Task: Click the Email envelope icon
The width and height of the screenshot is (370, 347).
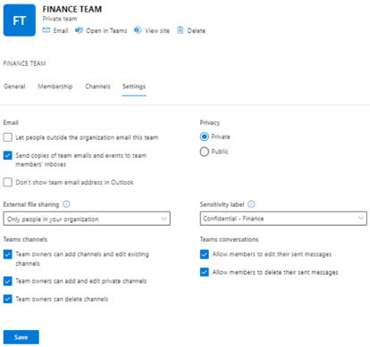Action: click(46, 30)
